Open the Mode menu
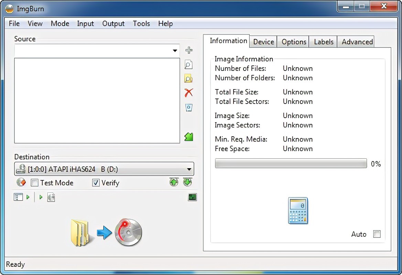The height and width of the screenshot is (275, 402). [x=60, y=24]
